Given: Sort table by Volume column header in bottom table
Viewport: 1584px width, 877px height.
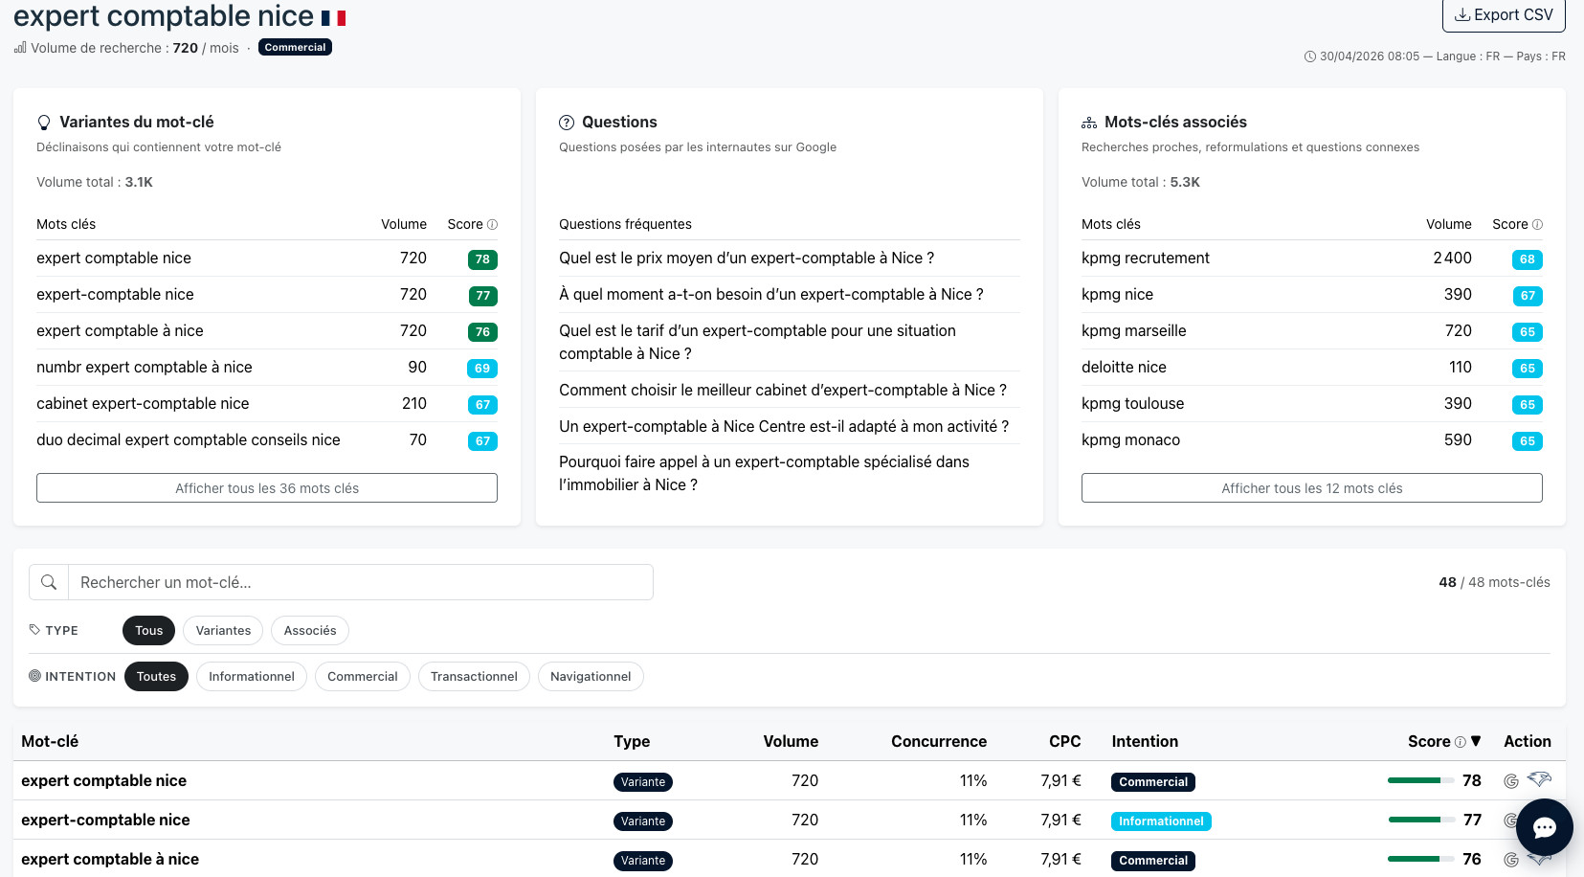Looking at the screenshot, I should [791, 741].
